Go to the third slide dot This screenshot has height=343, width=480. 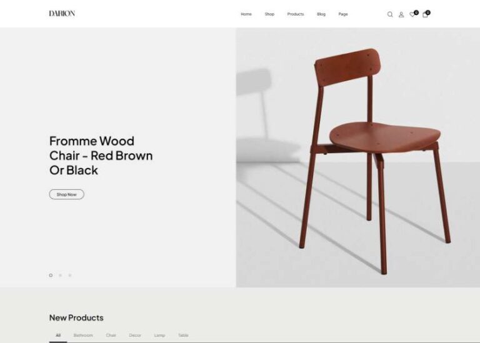click(70, 276)
